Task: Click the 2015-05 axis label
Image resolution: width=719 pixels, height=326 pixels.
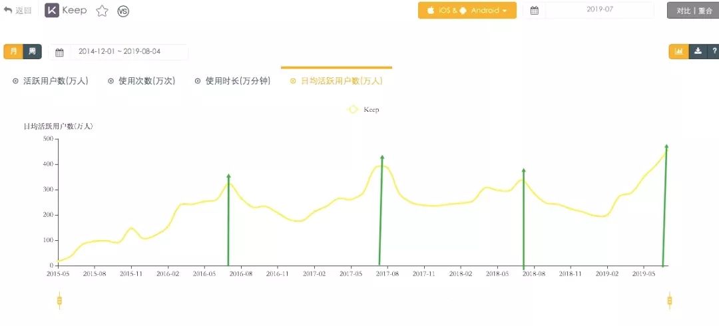Action: tap(58, 273)
